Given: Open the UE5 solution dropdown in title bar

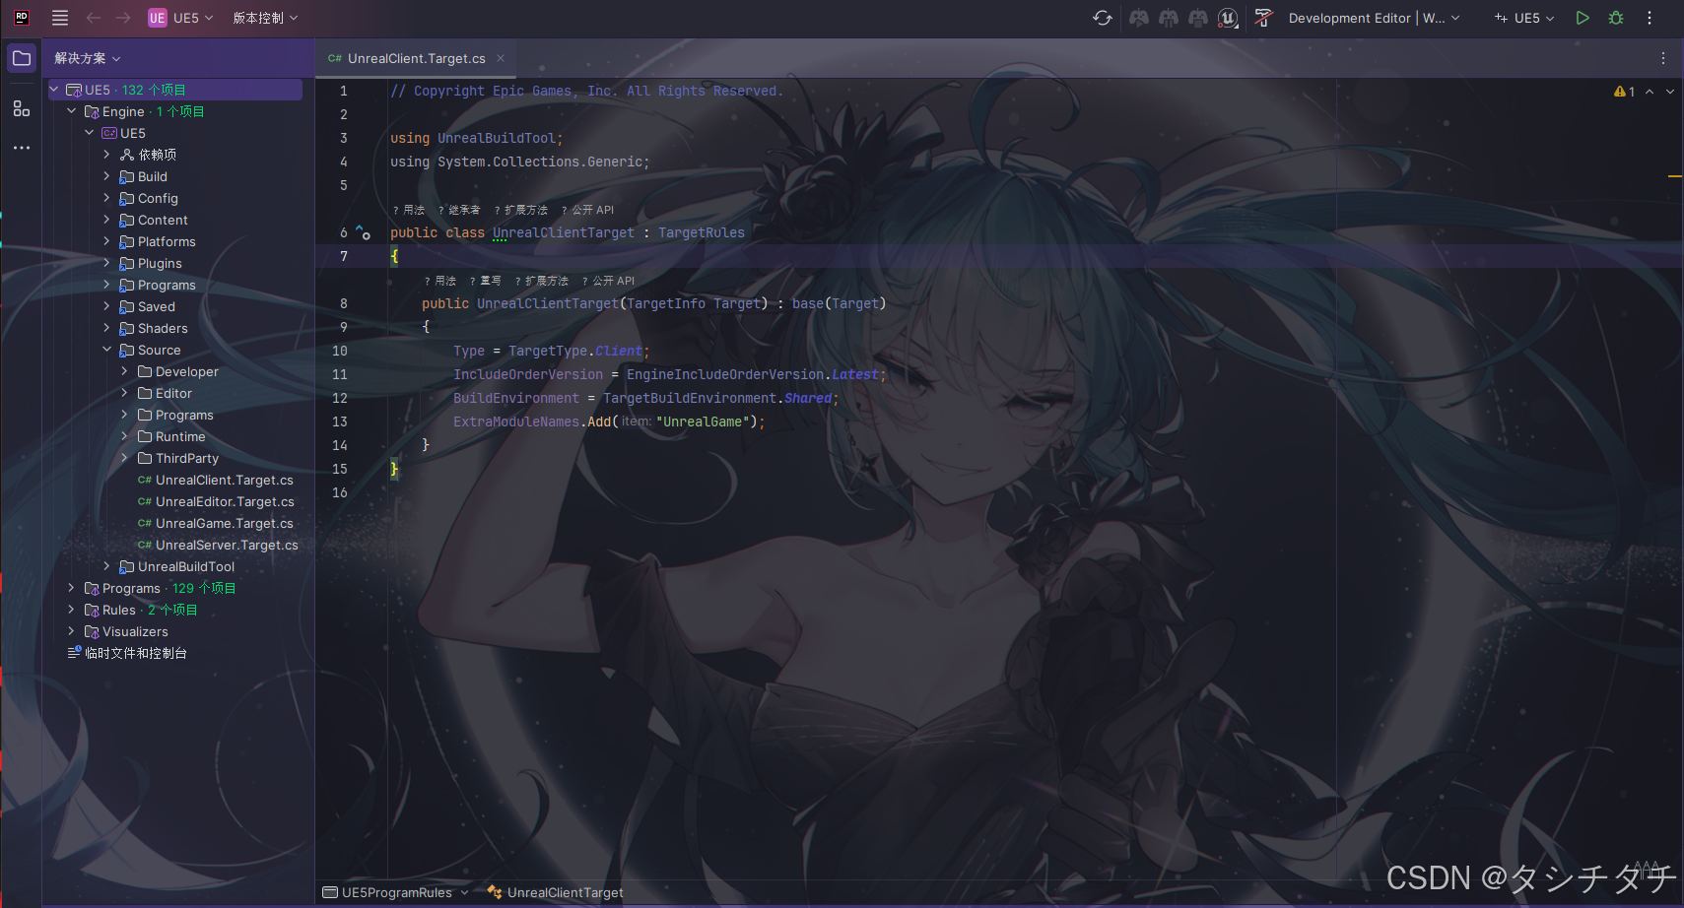Looking at the screenshot, I should [x=181, y=18].
